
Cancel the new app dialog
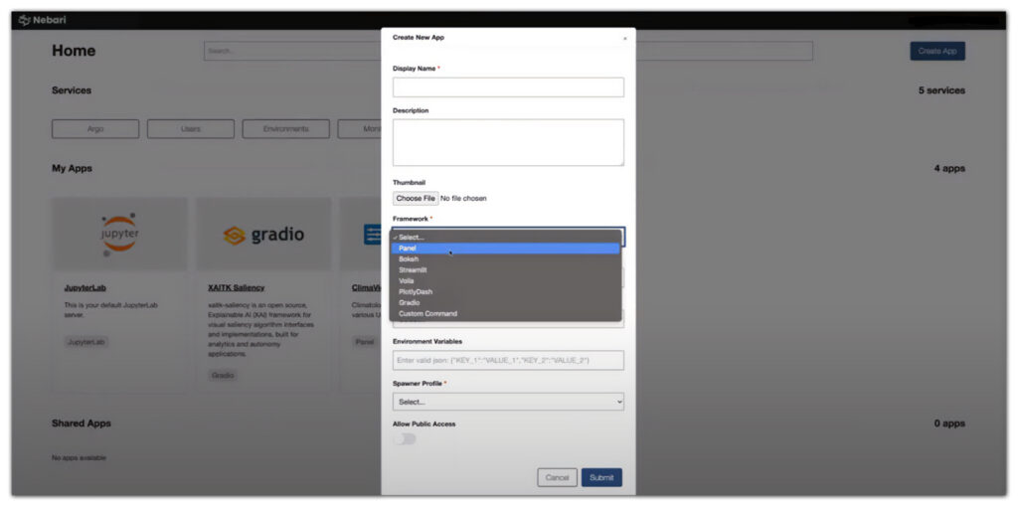click(557, 478)
